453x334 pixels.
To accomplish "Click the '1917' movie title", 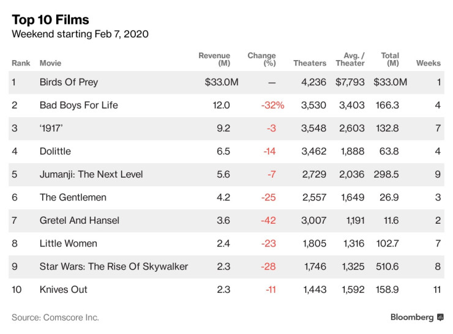I will click(53, 128).
